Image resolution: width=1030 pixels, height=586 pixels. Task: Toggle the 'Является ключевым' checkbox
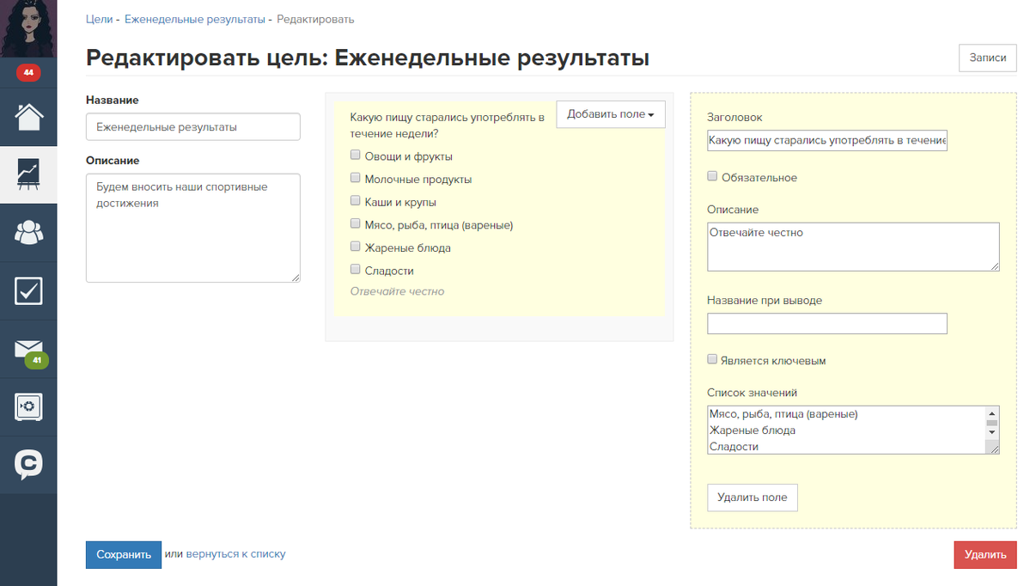point(712,359)
